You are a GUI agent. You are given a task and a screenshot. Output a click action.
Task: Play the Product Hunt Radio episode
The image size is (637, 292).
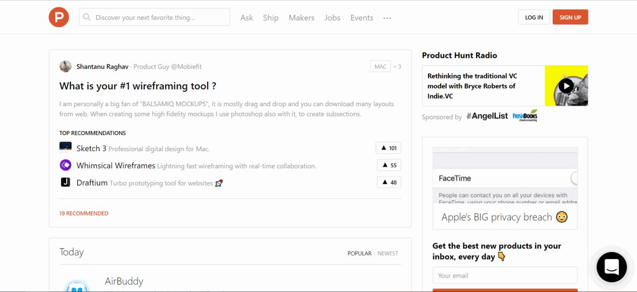point(566,86)
